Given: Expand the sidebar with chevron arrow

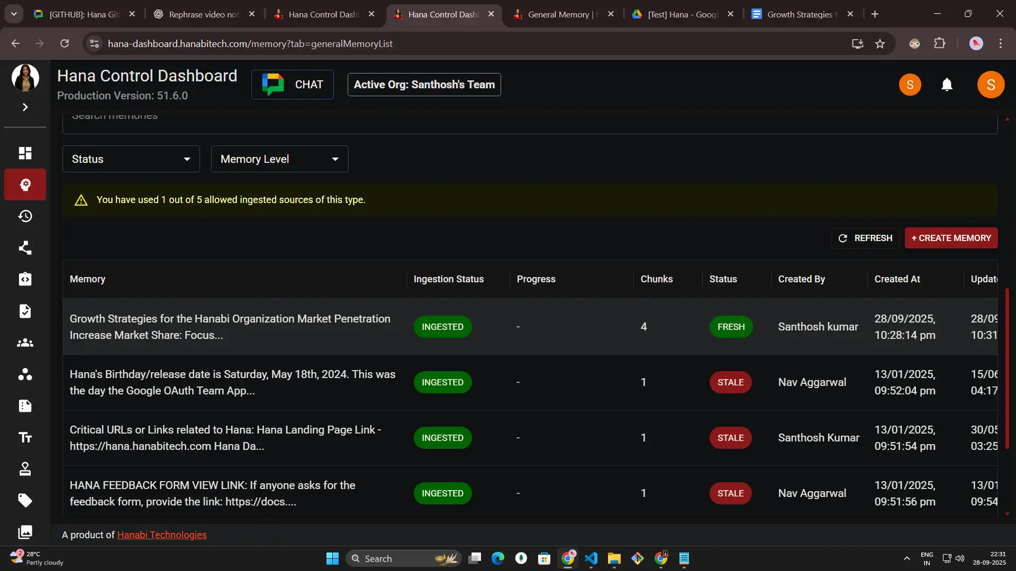Looking at the screenshot, I should pyautogui.click(x=25, y=107).
